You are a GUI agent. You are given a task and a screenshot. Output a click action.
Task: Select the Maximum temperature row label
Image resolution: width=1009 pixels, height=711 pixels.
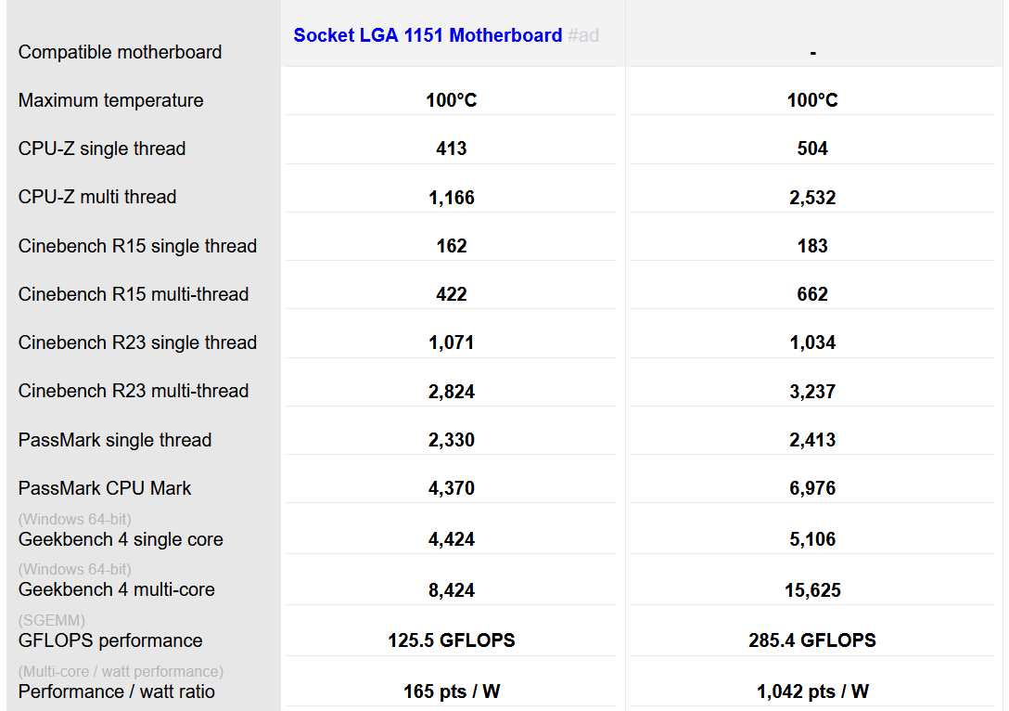110,100
